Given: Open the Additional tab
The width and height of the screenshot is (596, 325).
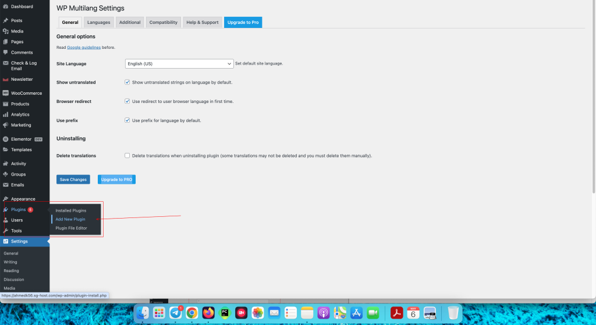Looking at the screenshot, I should point(130,23).
